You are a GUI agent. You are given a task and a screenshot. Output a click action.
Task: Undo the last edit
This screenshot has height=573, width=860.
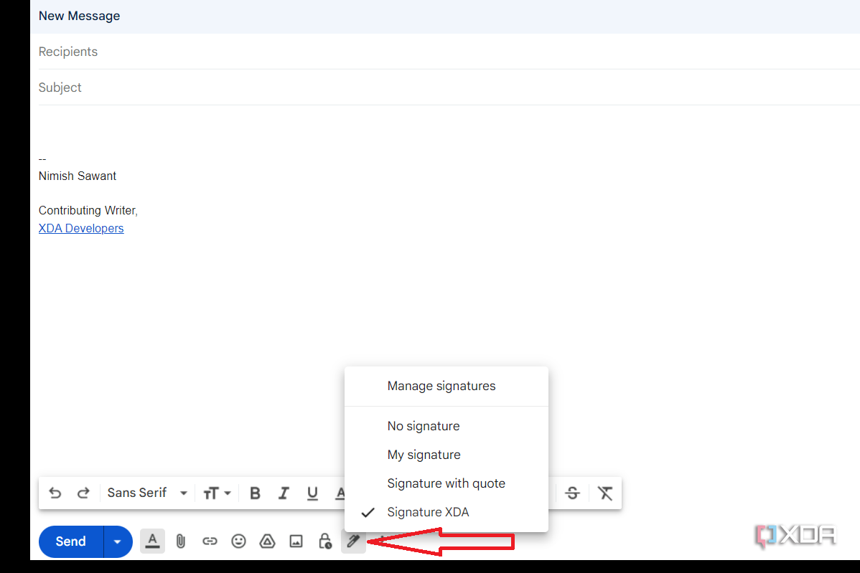(55, 493)
